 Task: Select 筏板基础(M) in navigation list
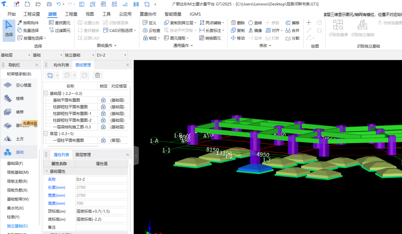(18, 172)
